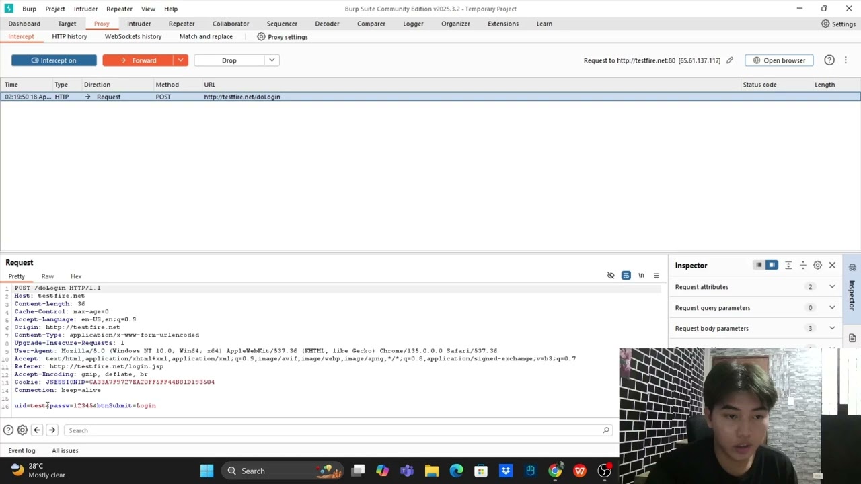
Task: Open the Match and replace sub-tab
Action: click(x=206, y=36)
